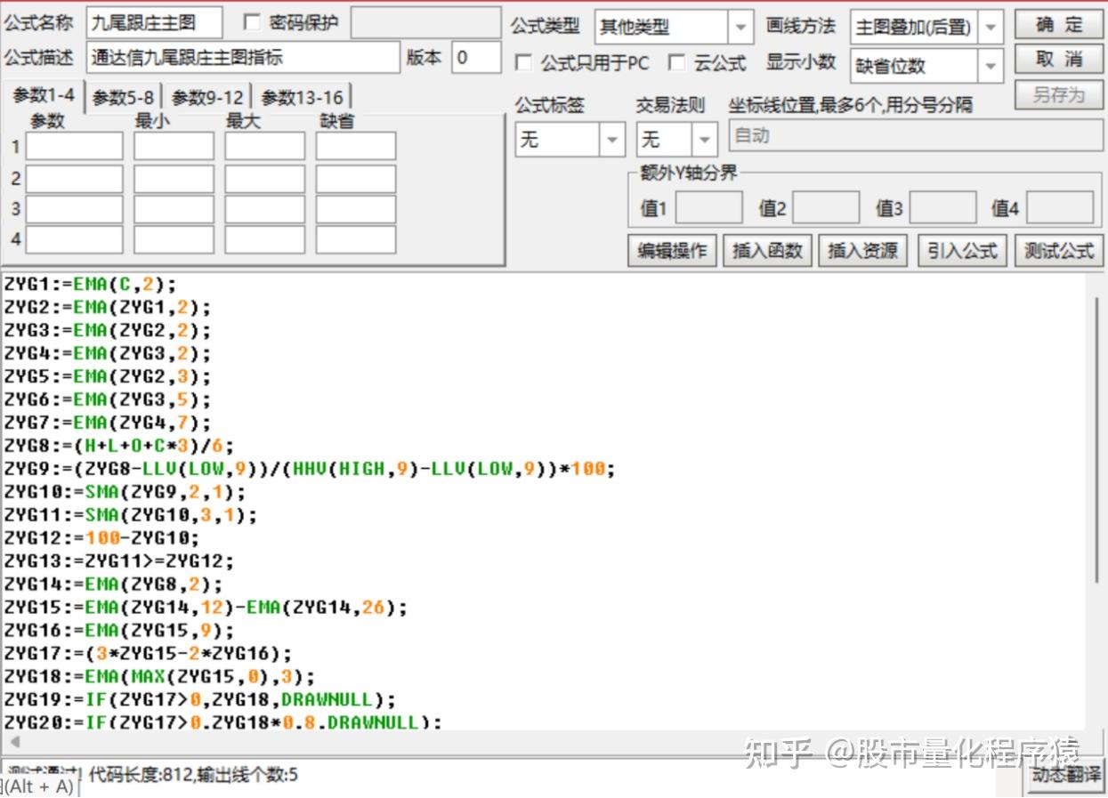1108x798 pixels.
Task: Click code line ZYG17:=(3*ZYG15-2*ZYG16);
Action: click(x=148, y=655)
